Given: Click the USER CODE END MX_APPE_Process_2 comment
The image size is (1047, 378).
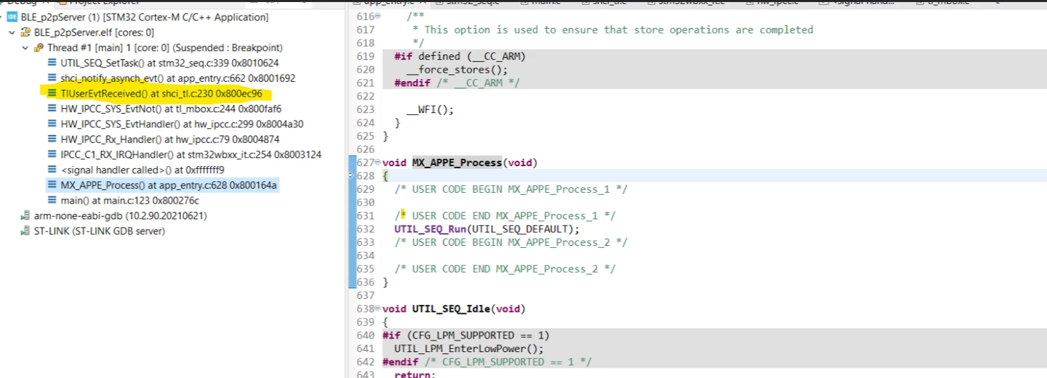Looking at the screenshot, I should point(505,269).
